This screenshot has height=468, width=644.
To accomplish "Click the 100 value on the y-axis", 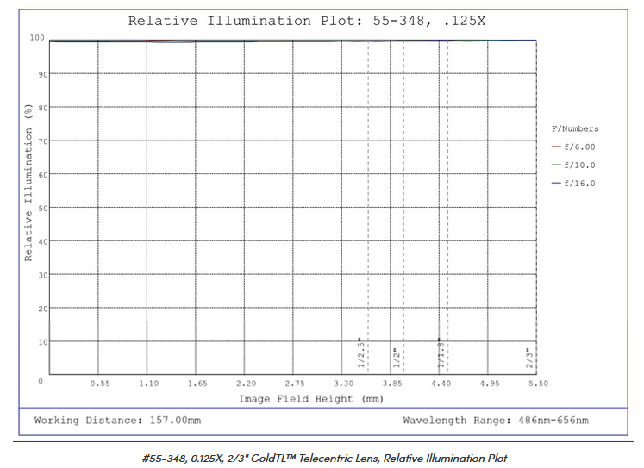I will point(35,38).
